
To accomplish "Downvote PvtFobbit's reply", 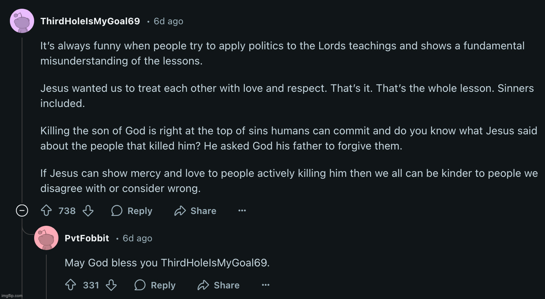I will [x=111, y=285].
